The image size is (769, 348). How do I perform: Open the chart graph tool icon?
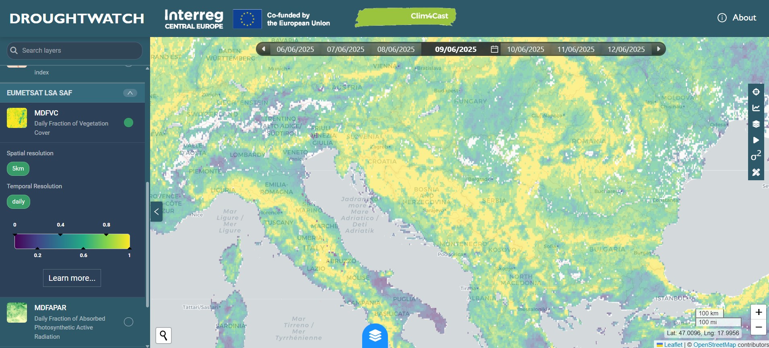click(756, 108)
